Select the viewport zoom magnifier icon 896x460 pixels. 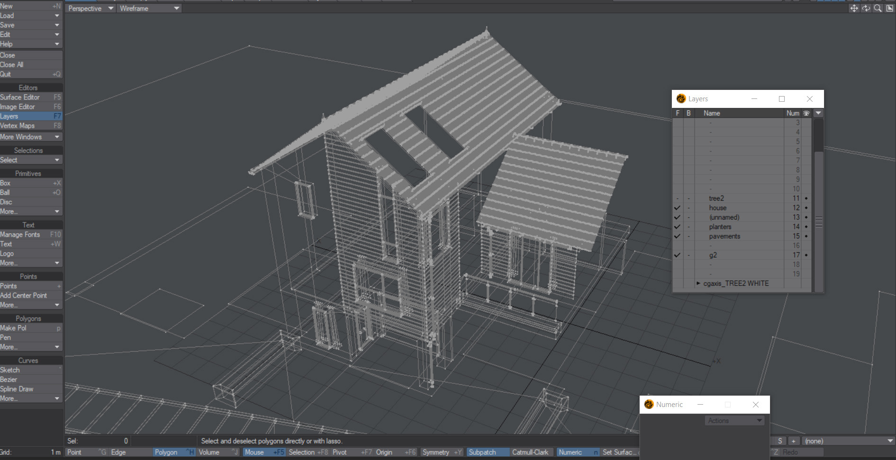[878, 9]
